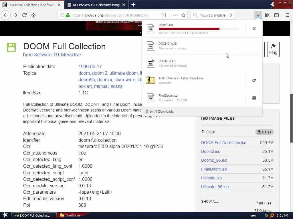Close the DOOM Full Collection tab
This screenshot has height=219, width=293.
pos(59,5)
